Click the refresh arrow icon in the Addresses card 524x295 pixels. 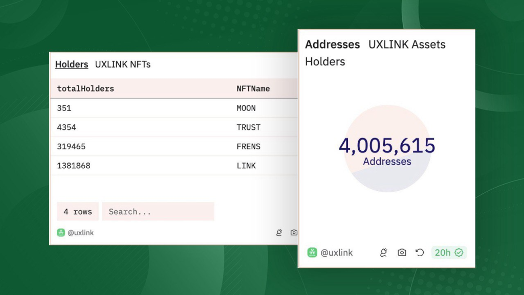[x=420, y=253]
